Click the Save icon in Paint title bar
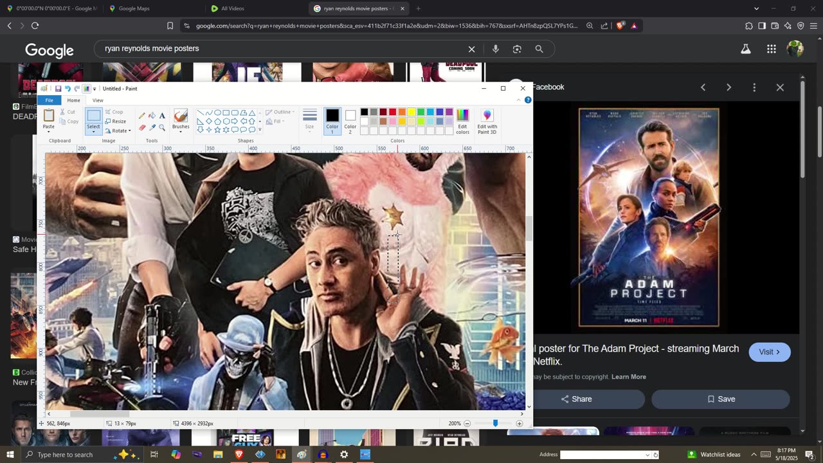This screenshot has height=463, width=823. click(x=58, y=89)
